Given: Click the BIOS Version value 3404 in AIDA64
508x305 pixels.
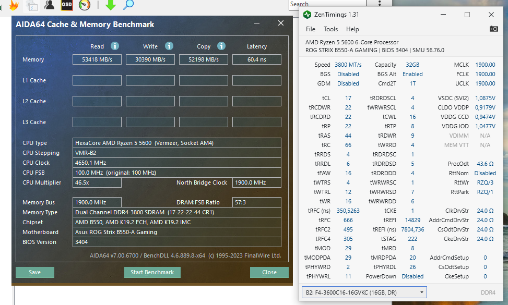Looking at the screenshot, I should point(177,242).
